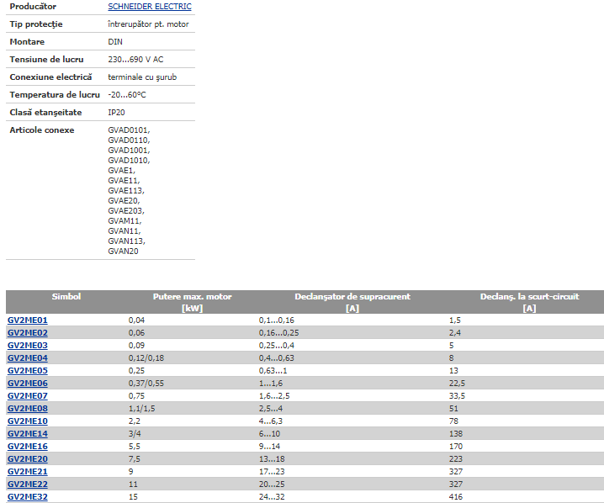The image size is (604, 503).
Task: Click the power value 0,37/0,55
Action: coord(146,384)
